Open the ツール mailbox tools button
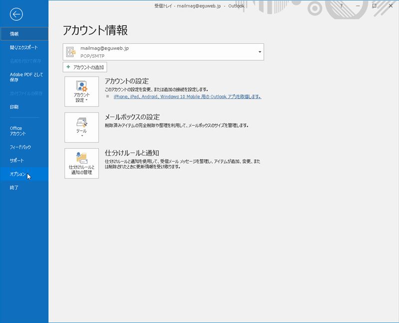Viewport: 399px width, 323px height. coord(82,127)
